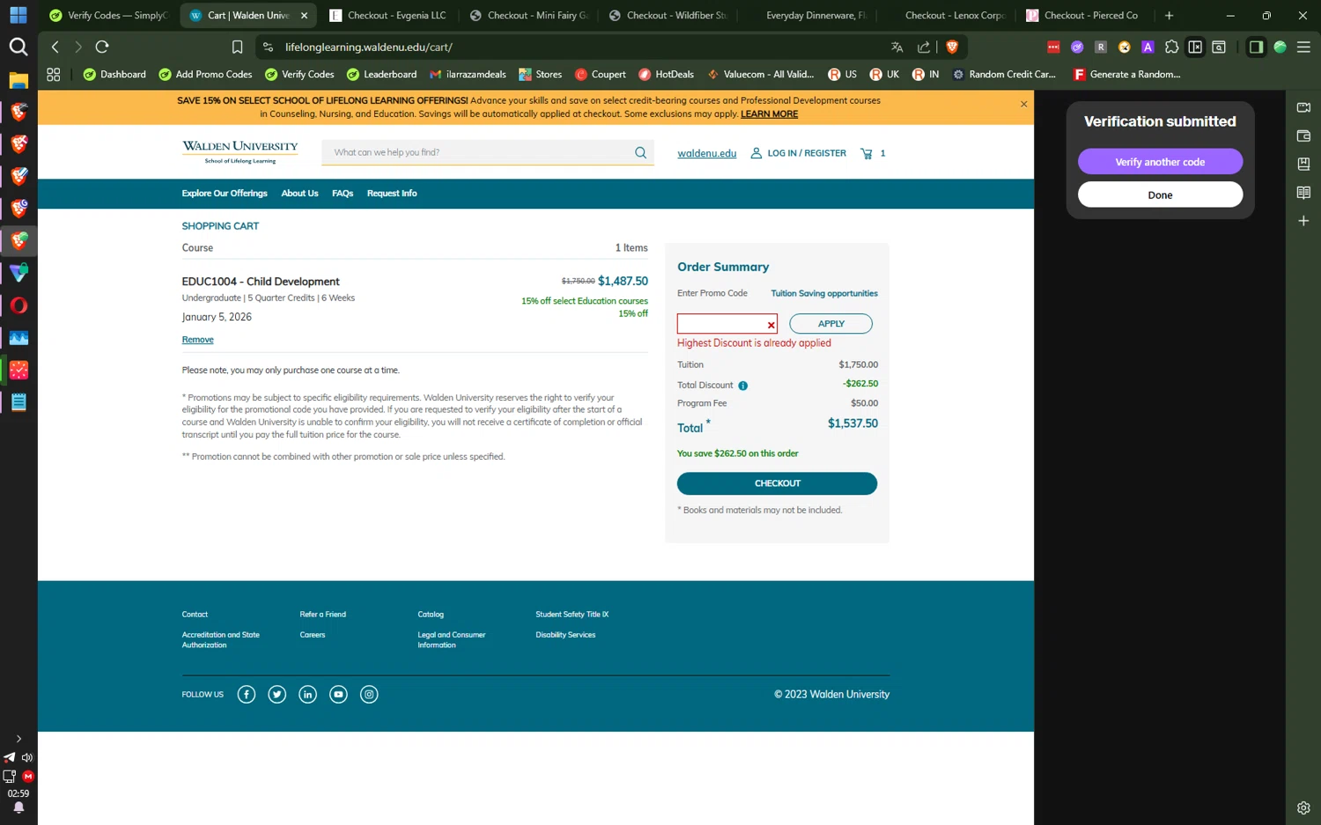Screen dimensions: 1321x825
Task: Open Walden YouTube channel icon
Action: [x=338, y=695]
